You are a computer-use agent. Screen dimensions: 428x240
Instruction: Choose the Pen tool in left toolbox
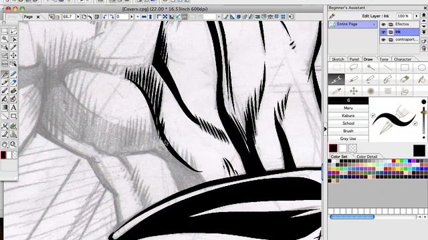(5, 74)
